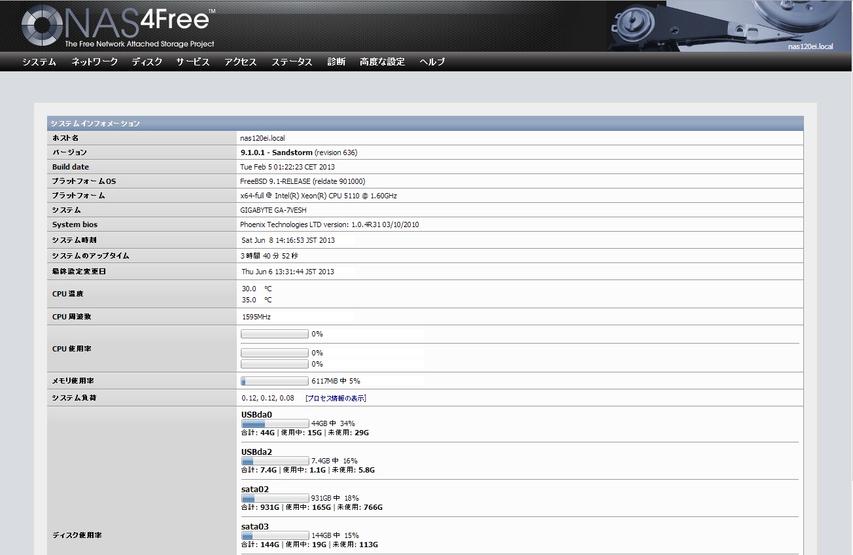Viewport: 853px width, 555px height.
Task: Click the ディスク使用率 row label
Action: [x=77, y=535]
